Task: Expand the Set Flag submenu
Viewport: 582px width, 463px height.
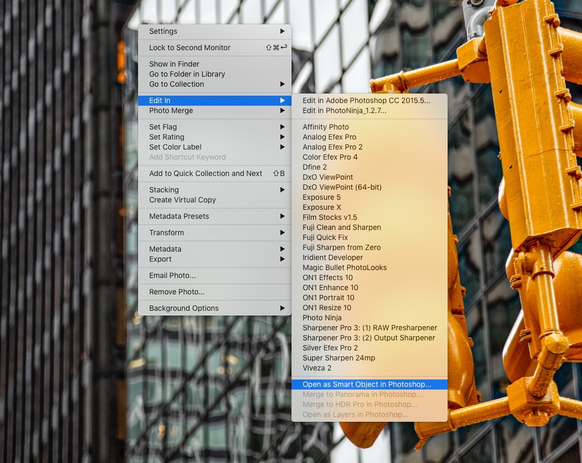Action: [x=214, y=127]
